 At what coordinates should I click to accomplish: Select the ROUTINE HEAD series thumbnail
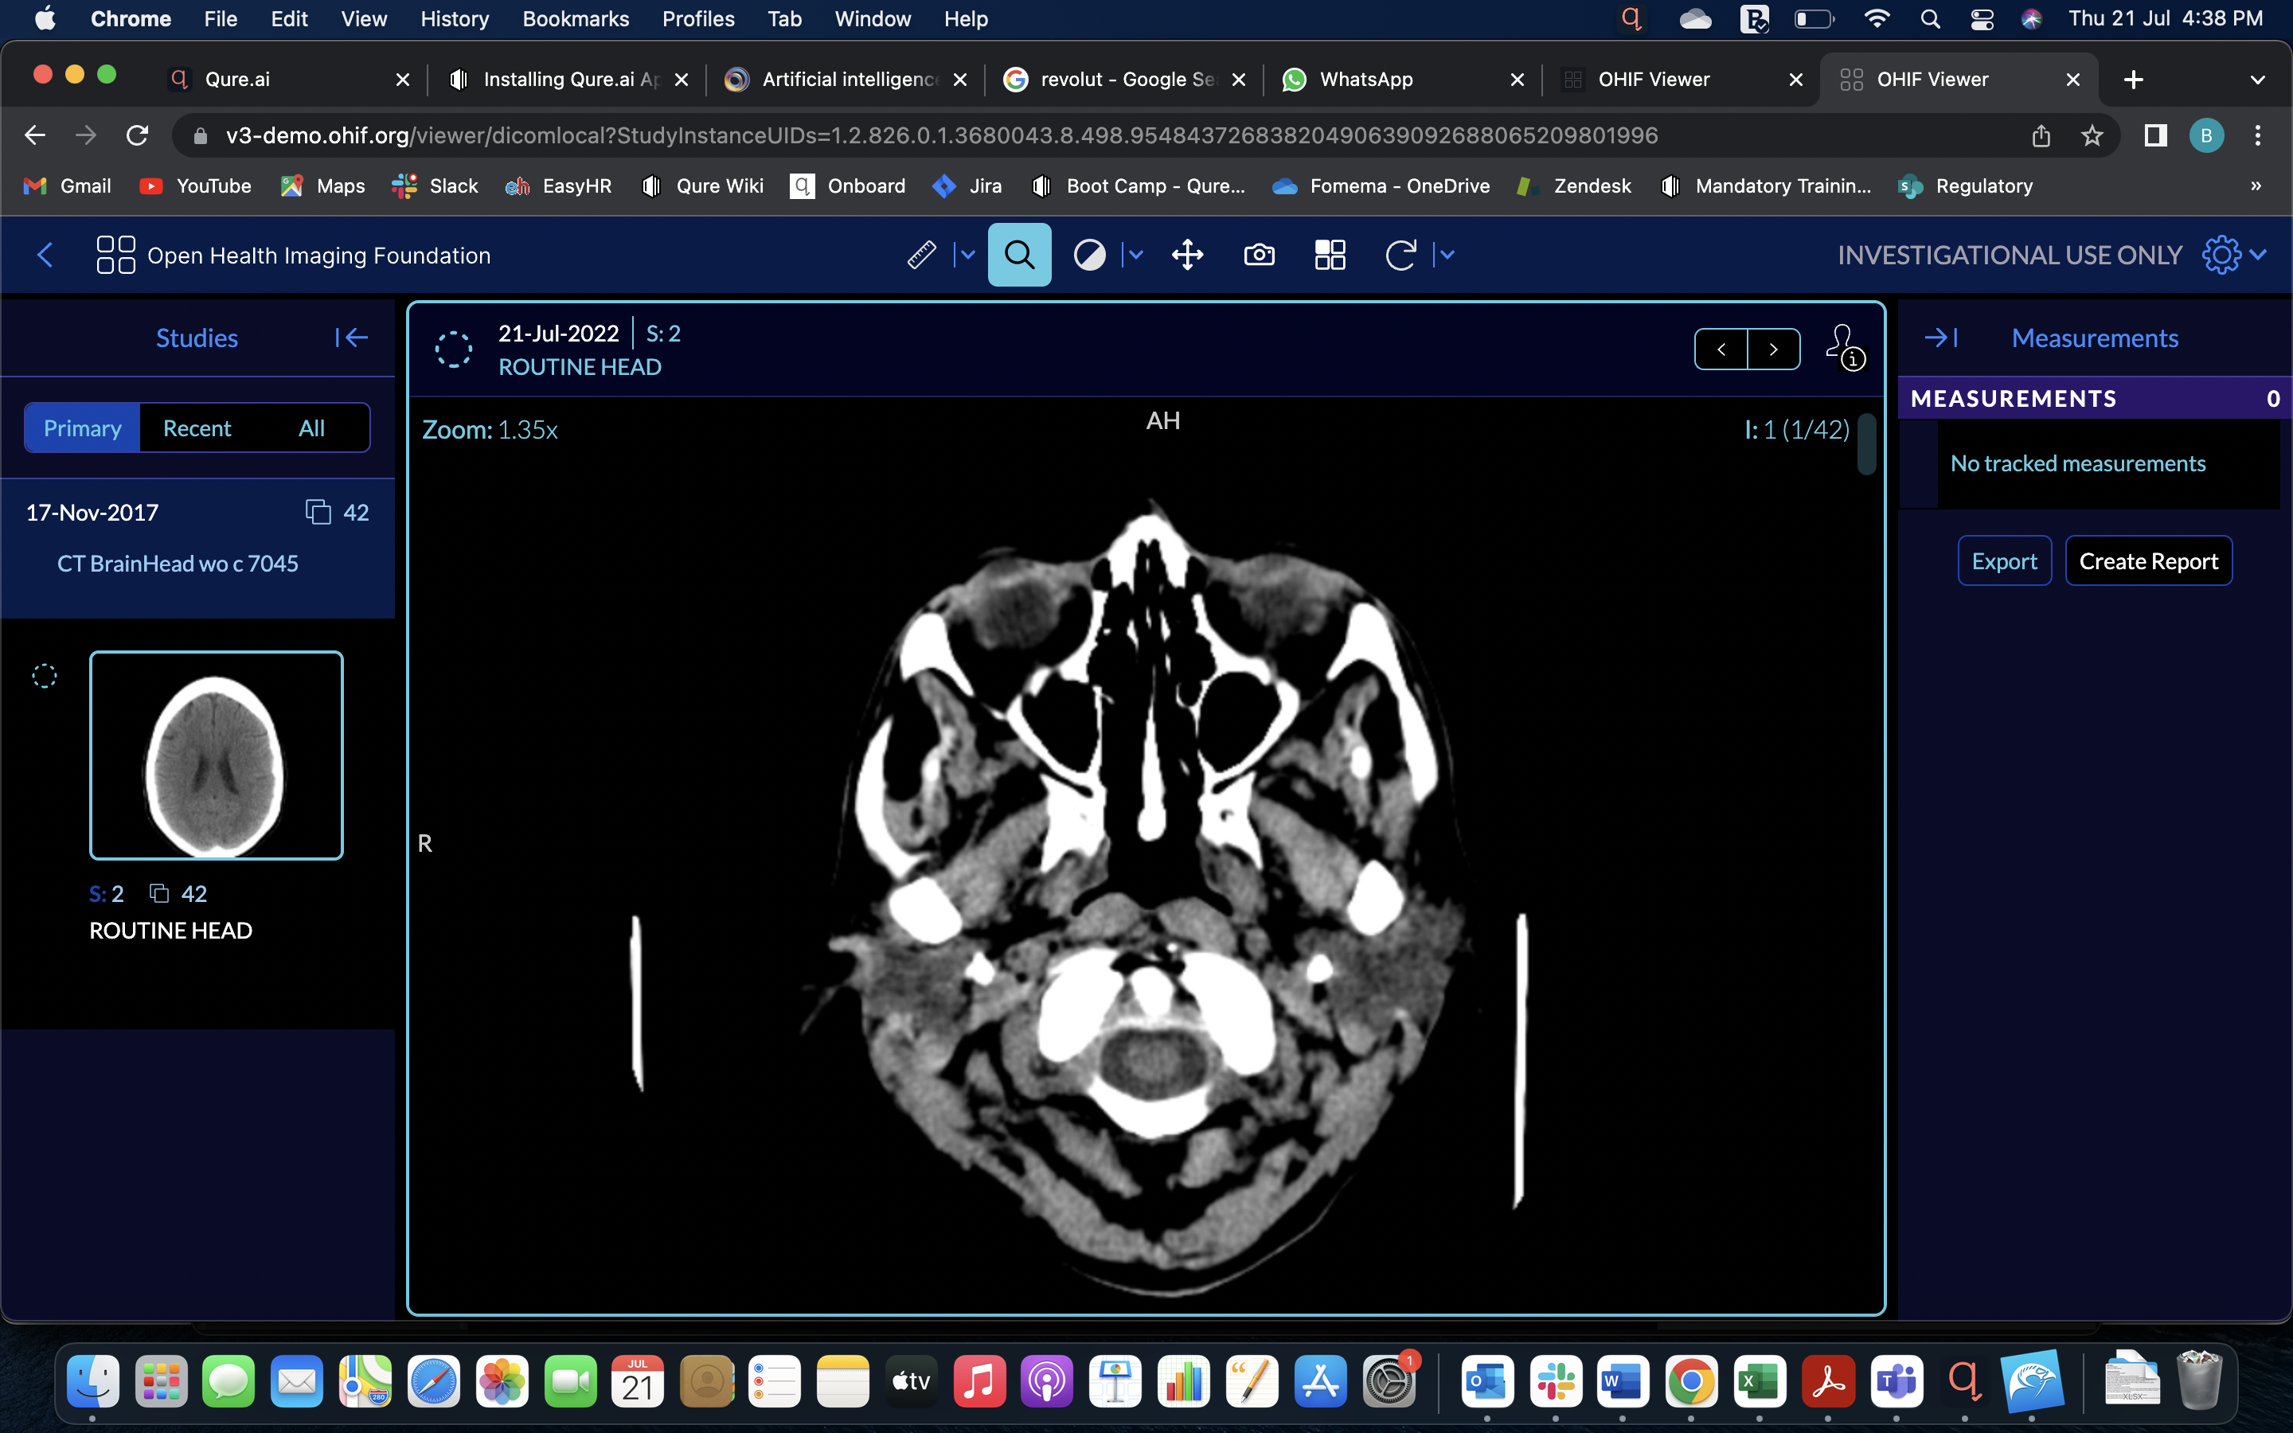[216, 756]
